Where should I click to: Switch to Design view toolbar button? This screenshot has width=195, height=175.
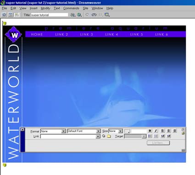[x=17, y=15]
